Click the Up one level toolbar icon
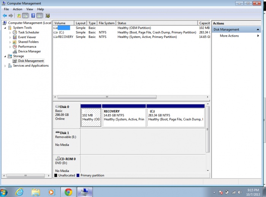266x197 pixels. [x=19, y=16]
